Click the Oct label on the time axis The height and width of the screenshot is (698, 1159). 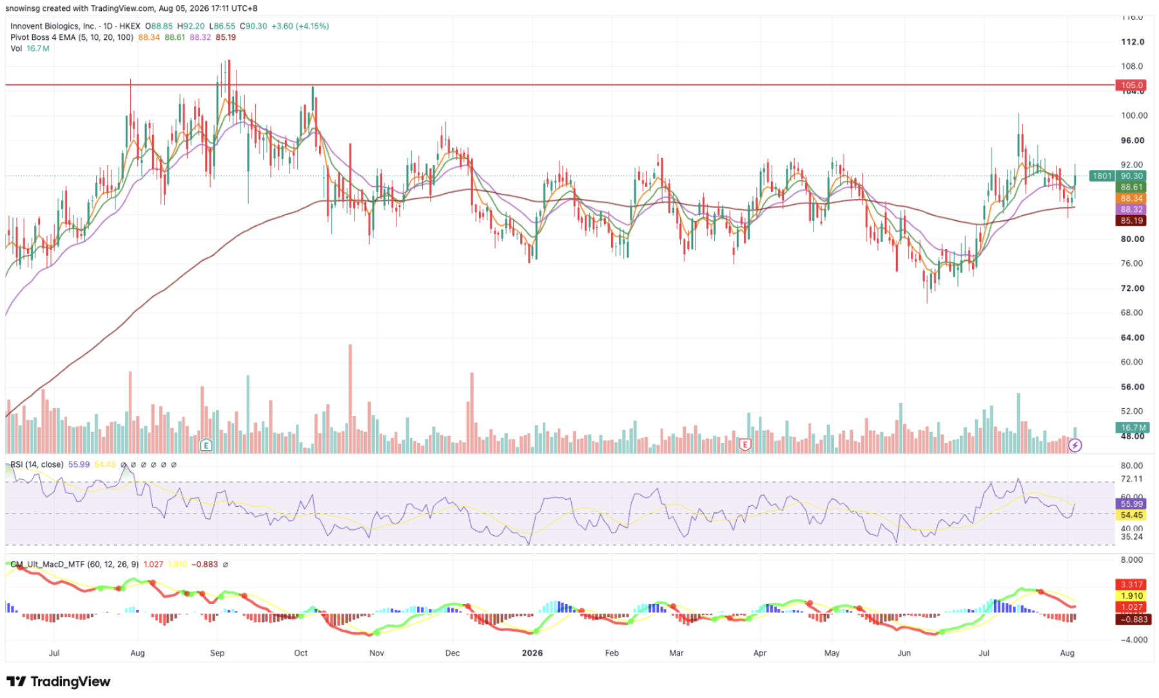[x=301, y=653]
